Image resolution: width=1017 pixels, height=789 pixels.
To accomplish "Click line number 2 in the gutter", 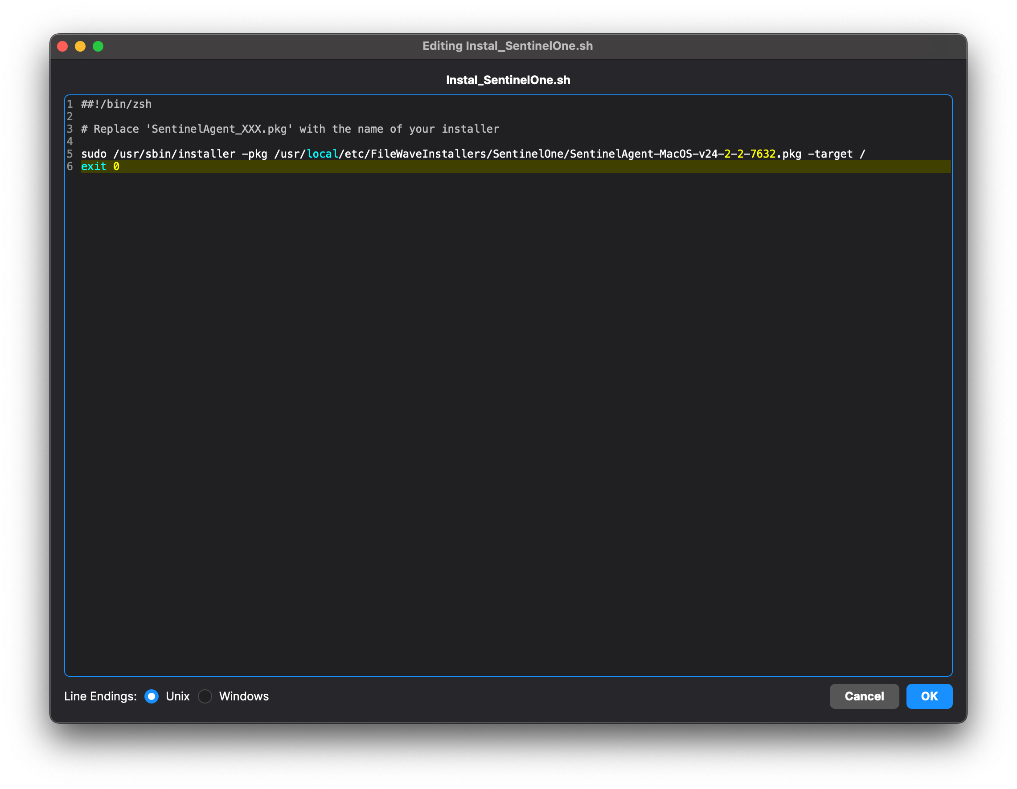I will [70, 116].
